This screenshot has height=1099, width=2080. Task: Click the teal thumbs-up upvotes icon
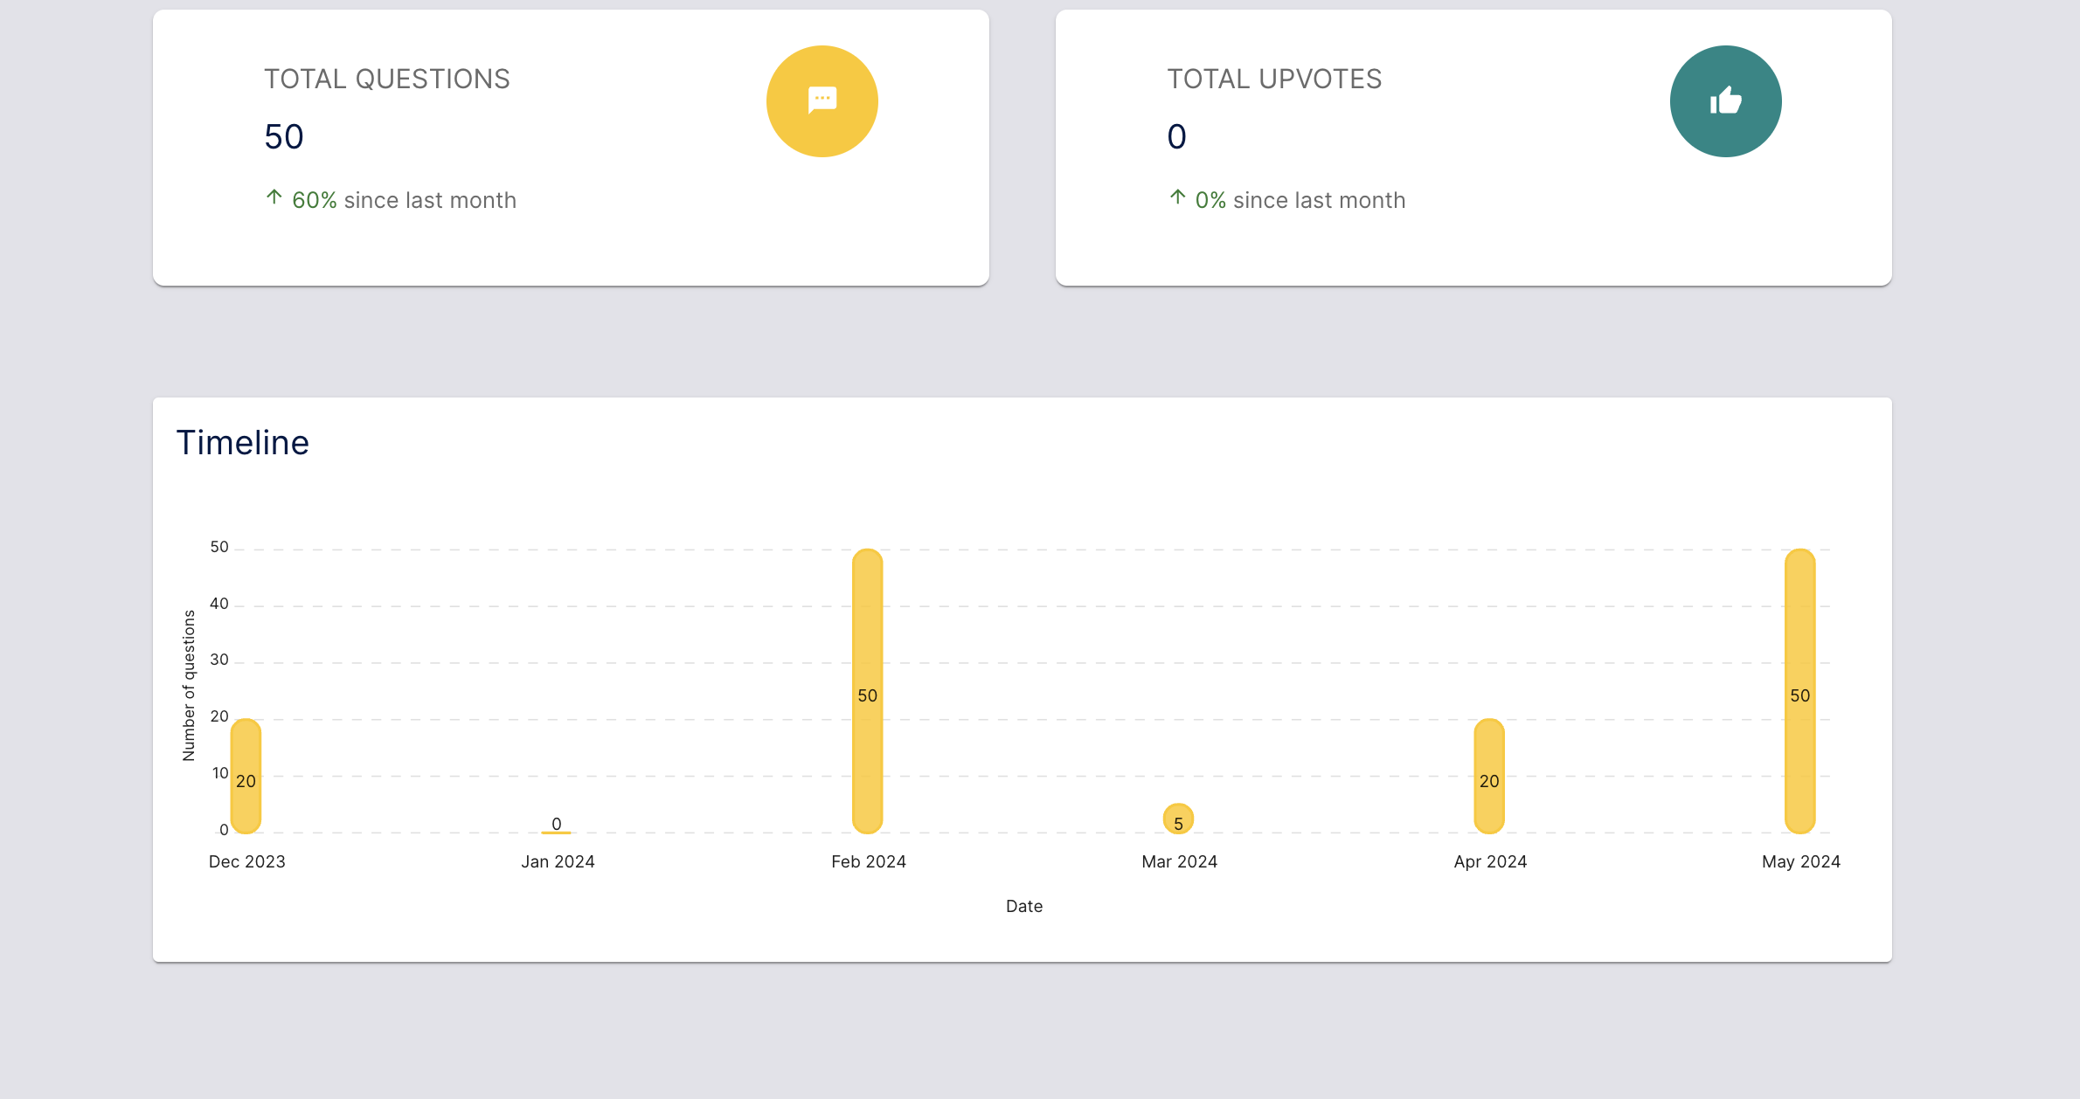(x=1725, y=101)
